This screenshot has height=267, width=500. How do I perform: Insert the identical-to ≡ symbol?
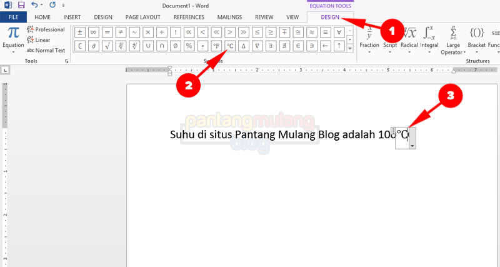click(325, 33)
